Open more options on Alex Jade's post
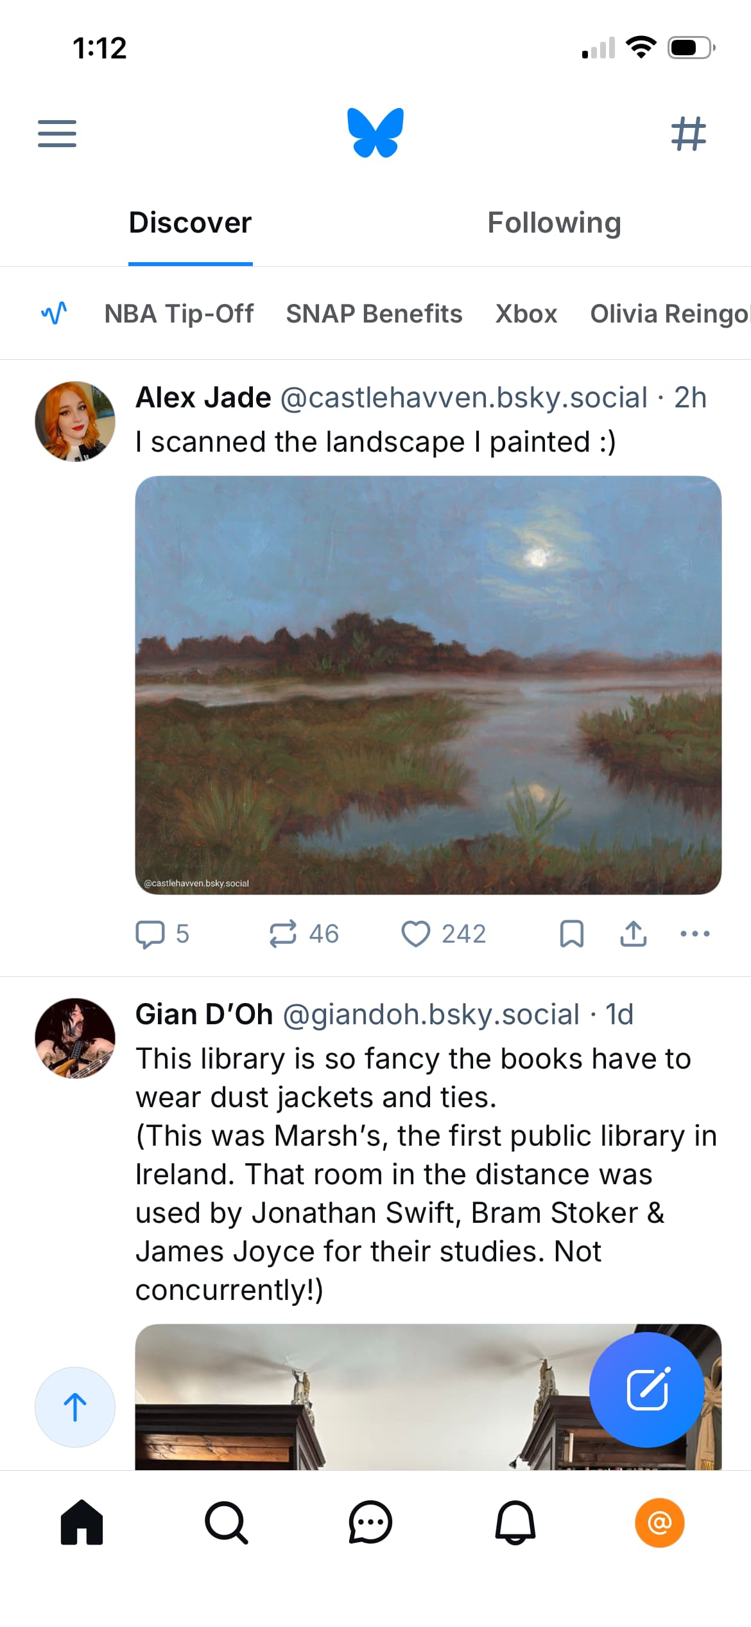 [695, 934]
